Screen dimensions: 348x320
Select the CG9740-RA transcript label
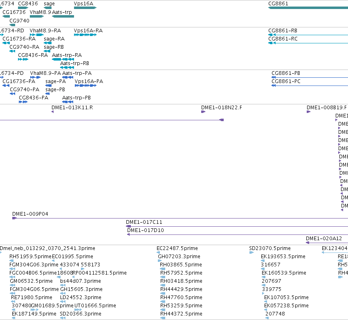click(x=25, y=47)
